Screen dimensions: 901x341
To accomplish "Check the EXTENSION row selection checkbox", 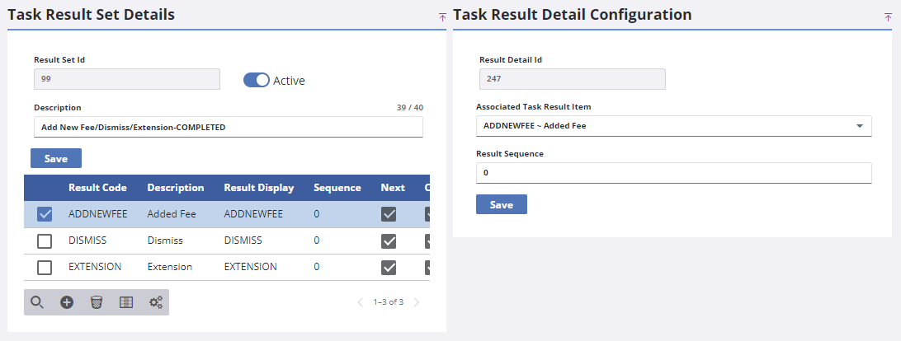I will (x=45, y=267).
